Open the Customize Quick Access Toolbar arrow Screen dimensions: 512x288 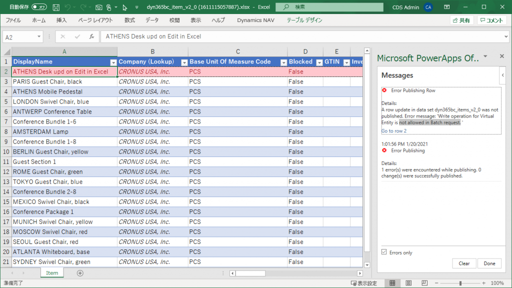click(136, 7)
